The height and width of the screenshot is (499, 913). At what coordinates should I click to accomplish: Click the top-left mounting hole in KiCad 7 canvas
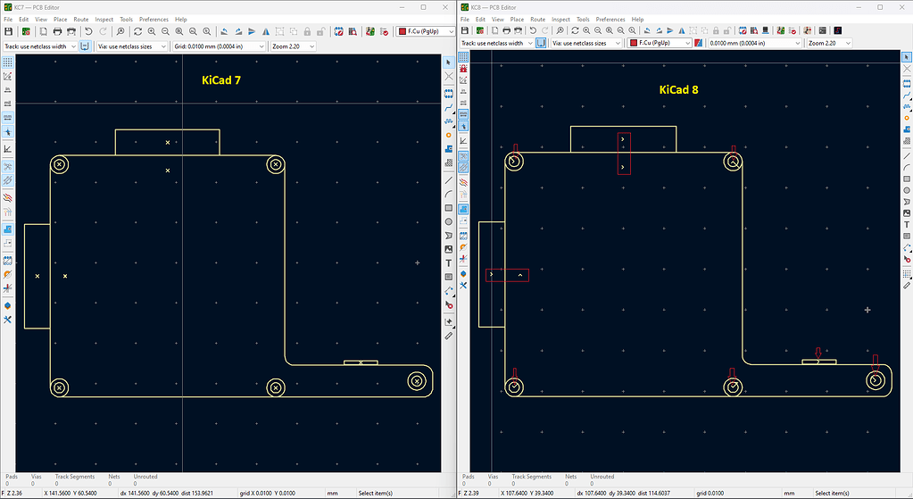click(x=59, y=165)
